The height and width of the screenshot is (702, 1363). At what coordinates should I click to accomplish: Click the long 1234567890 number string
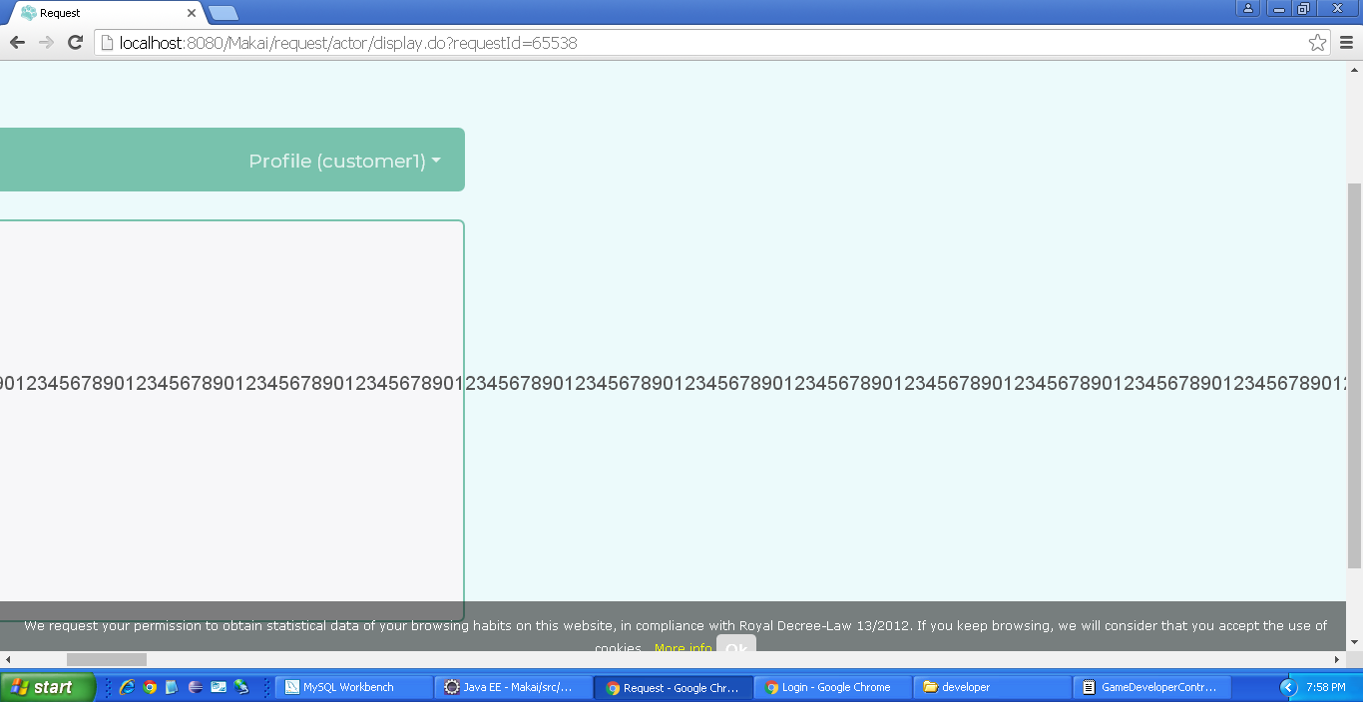[x=674, y=383]
